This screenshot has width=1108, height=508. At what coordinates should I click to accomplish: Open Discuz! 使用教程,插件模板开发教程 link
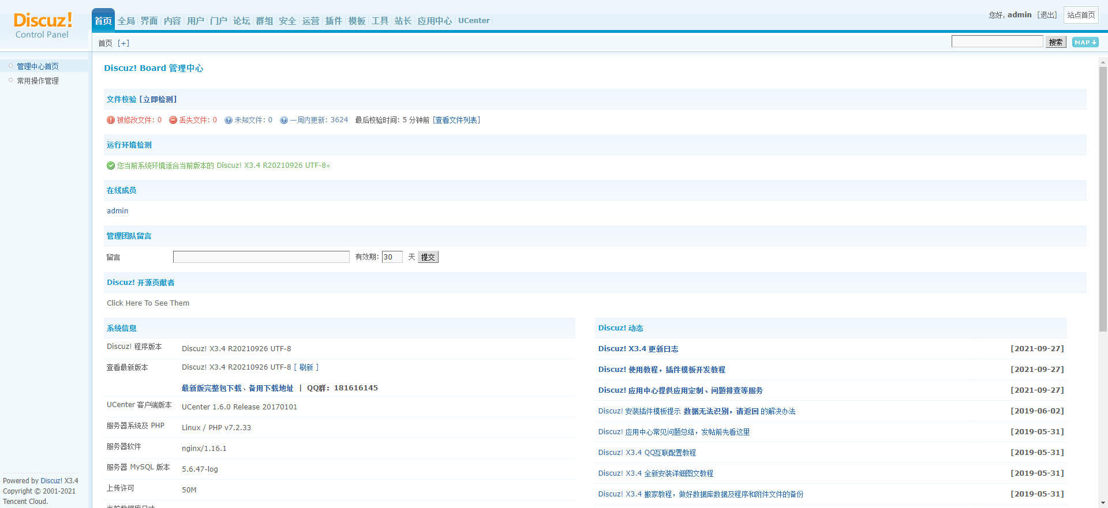tap(662, 370)
